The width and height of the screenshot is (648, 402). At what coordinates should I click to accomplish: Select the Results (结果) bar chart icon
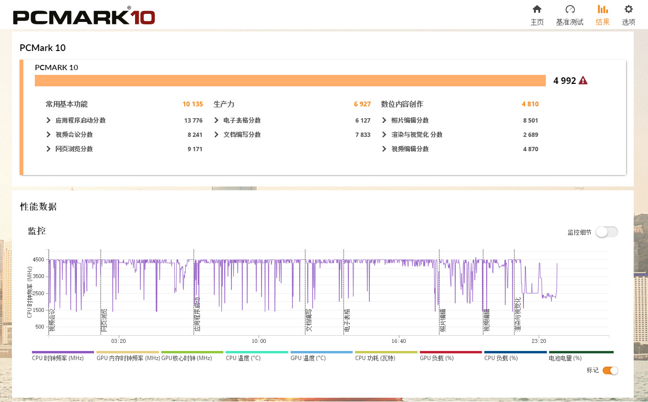click(603, 9)
